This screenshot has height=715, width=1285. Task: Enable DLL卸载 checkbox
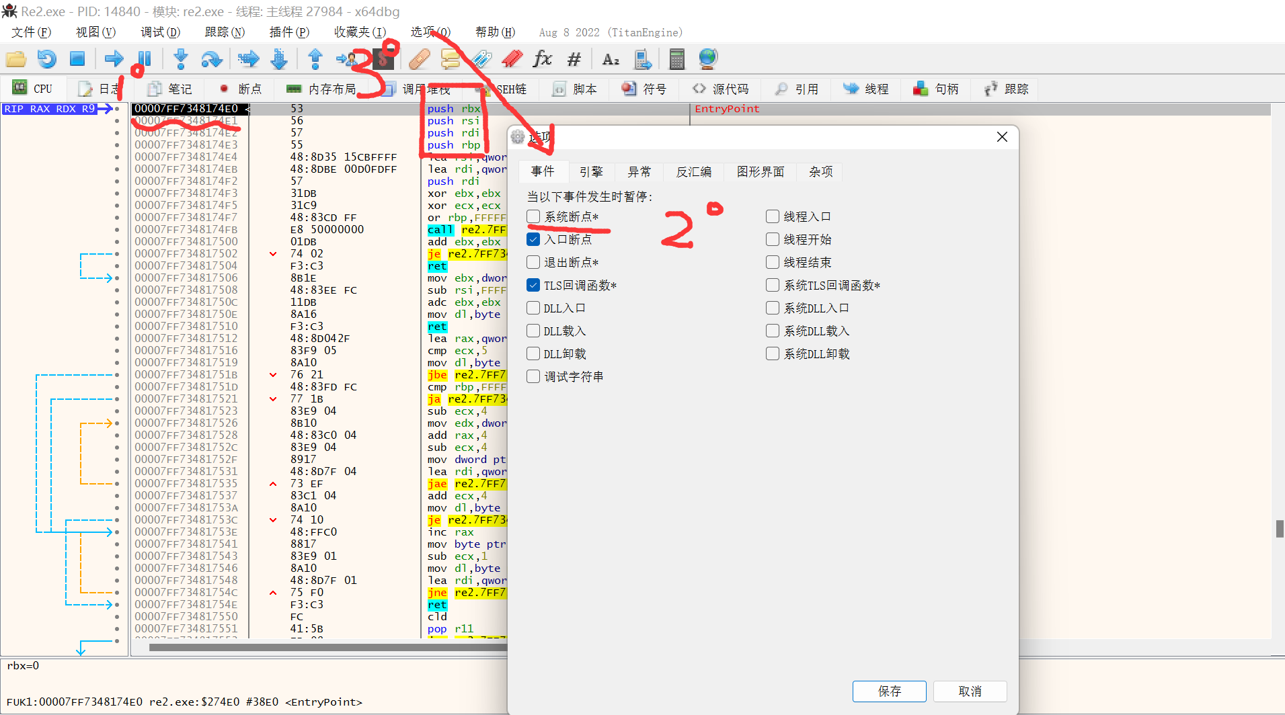pos(533,353)
